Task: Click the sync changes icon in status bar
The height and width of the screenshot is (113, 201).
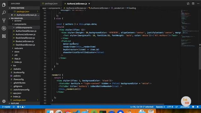Action: click(14, 107)
